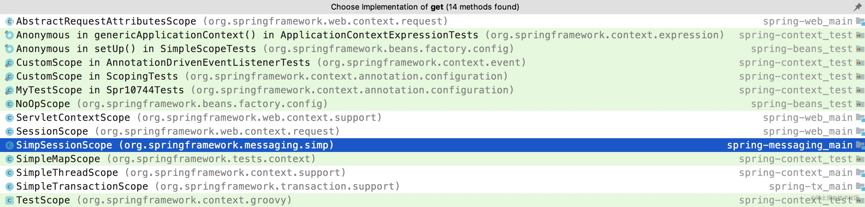Pin the Choose Implementation popup

tap(857, 7)
